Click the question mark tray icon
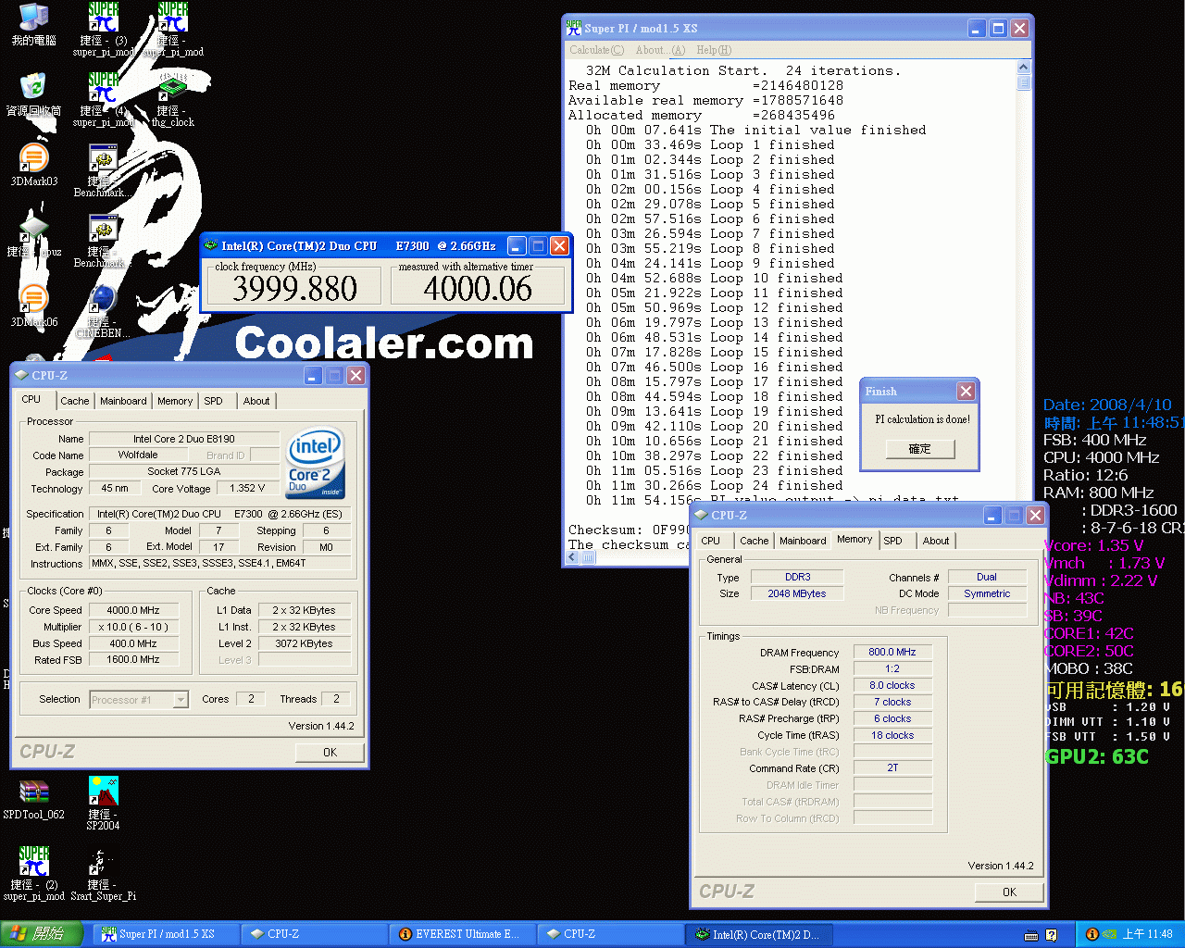This screenshot has height=948, width=1185. pos(1052,935)
